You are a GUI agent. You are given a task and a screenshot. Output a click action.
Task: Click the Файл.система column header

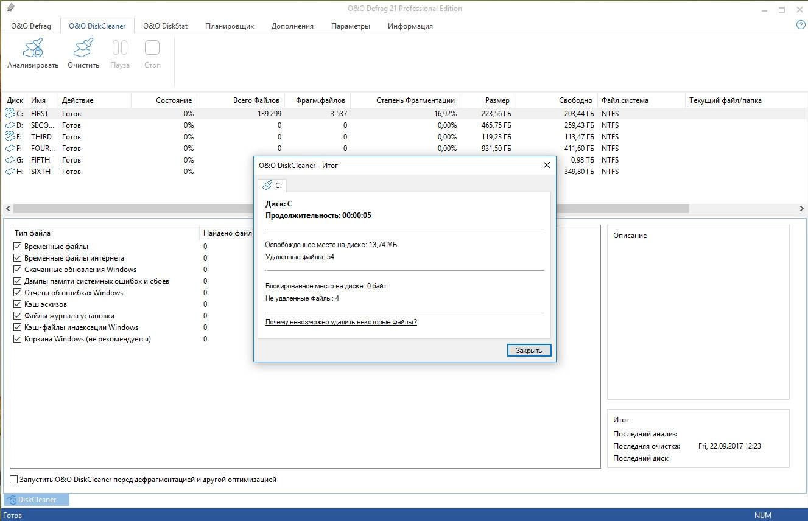641,100
